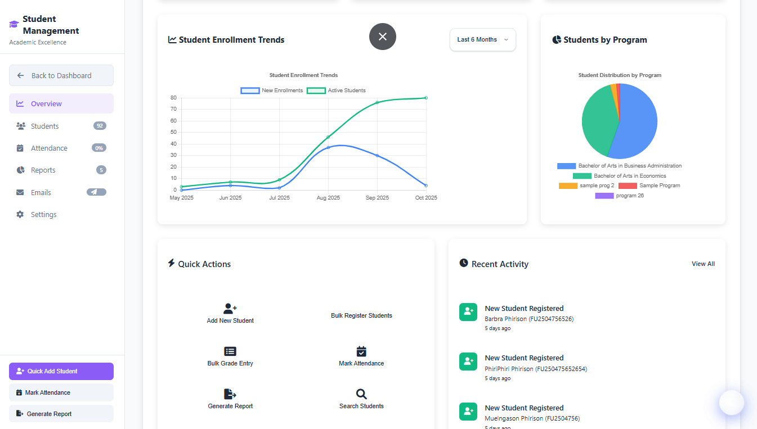Click the Add New Student icon
757x429 pixels.
pos(230,308)
